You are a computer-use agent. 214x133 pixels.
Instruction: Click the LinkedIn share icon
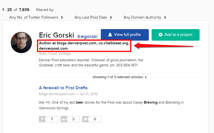click(64, 119)
